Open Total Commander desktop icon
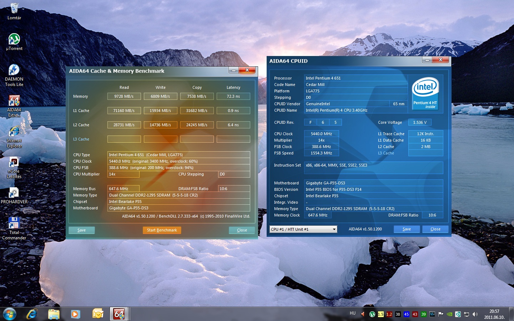Screen dimensions: 514x321 pyautogui.click(x=14, y=228)
